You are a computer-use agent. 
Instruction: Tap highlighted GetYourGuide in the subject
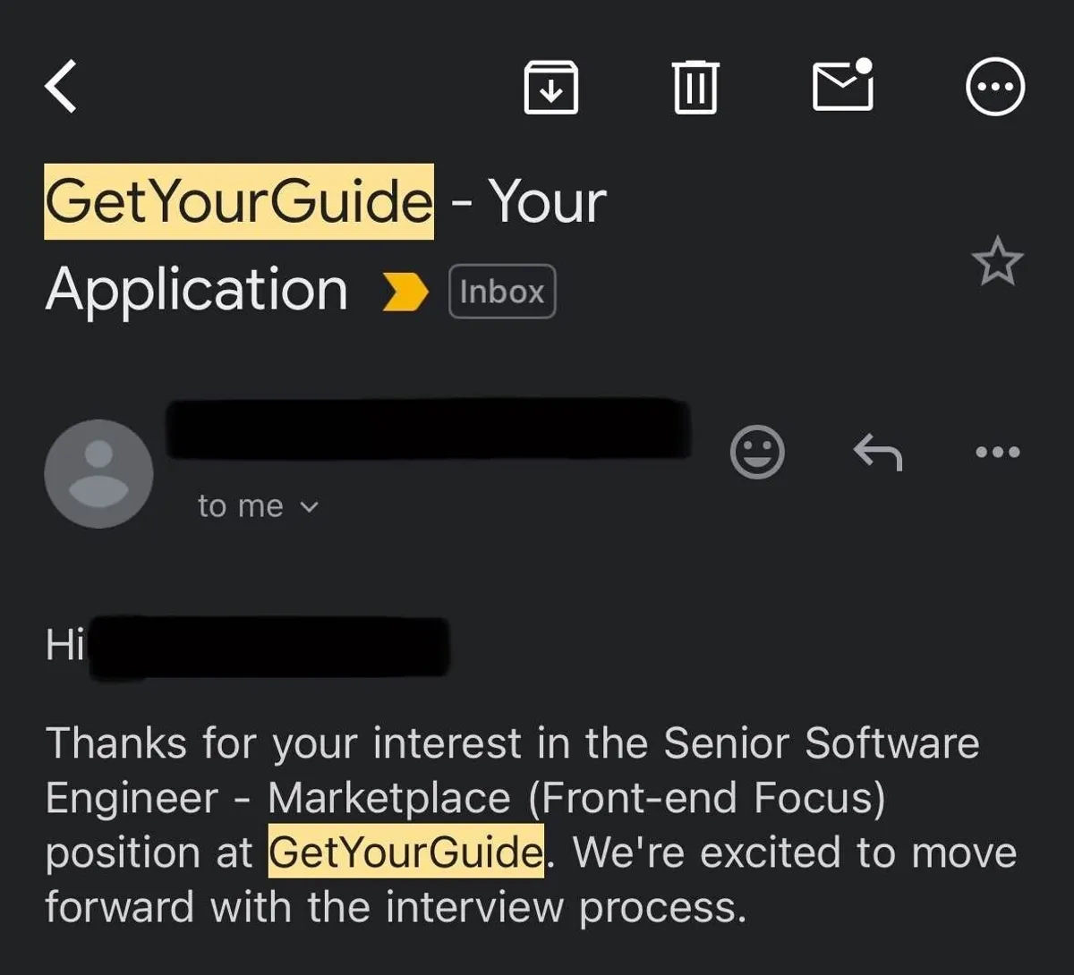tap(239, 202)
